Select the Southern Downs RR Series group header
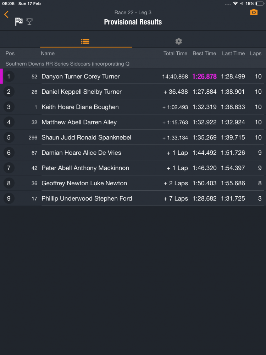The height and width of the screenshot is (355, 266). click(67, 64)
